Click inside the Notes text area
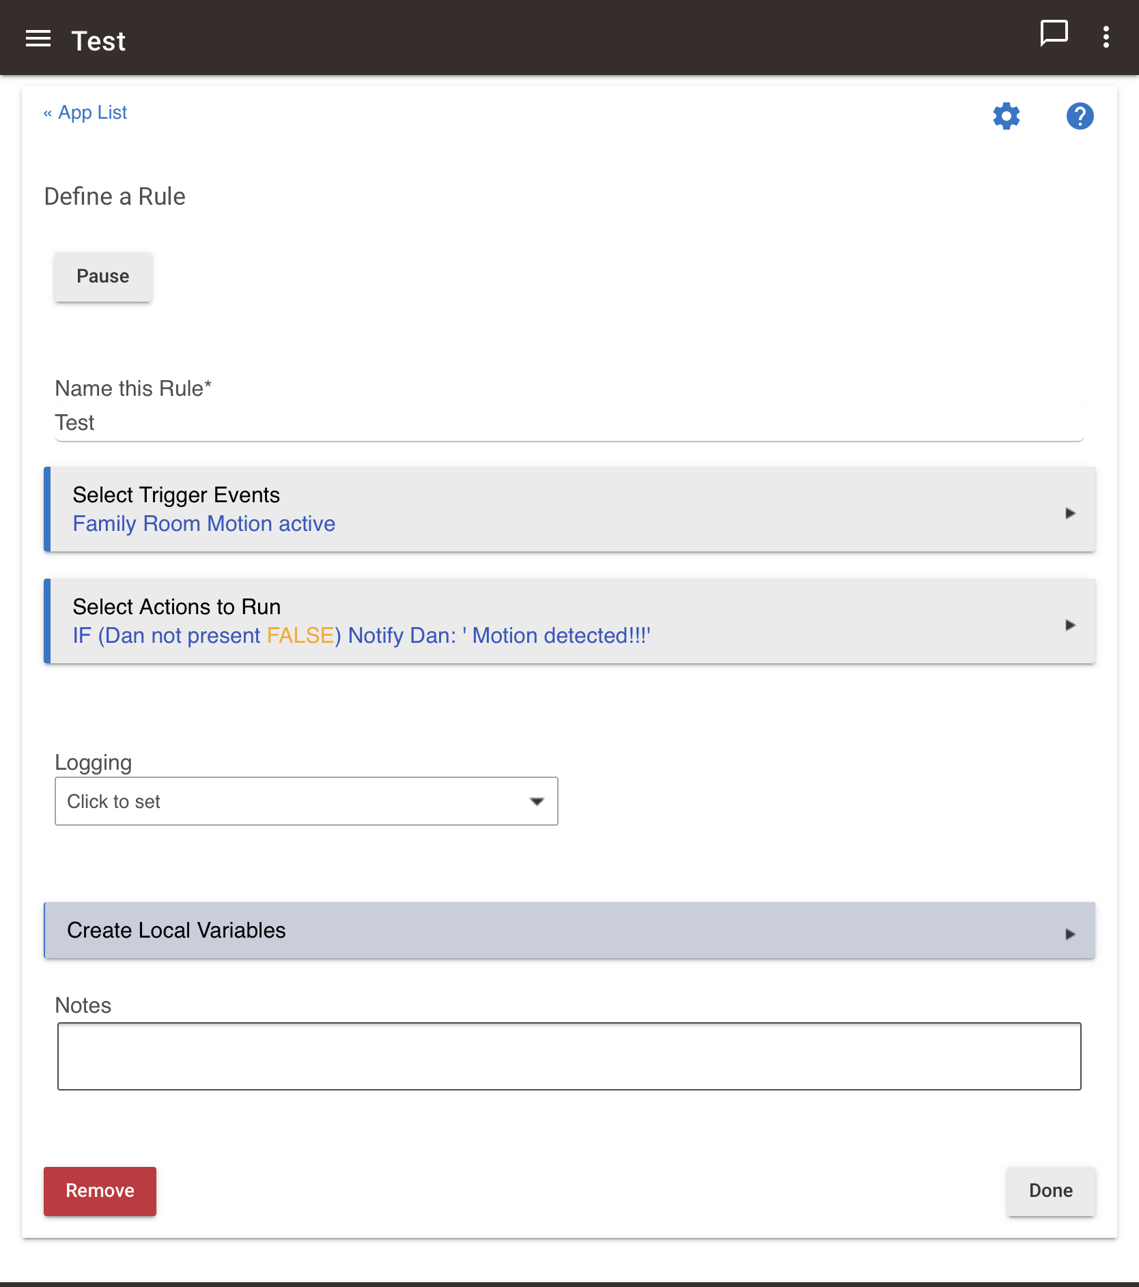Image resolution: width=1139 pixels, height=1287 pixels. coord(569,1056)
